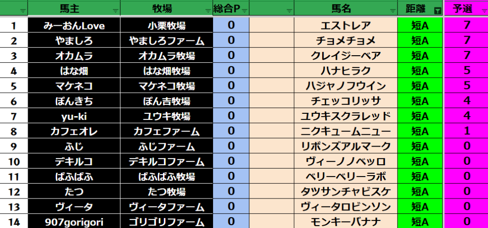Click the active filter icon on 距離

tap(437, 10)
